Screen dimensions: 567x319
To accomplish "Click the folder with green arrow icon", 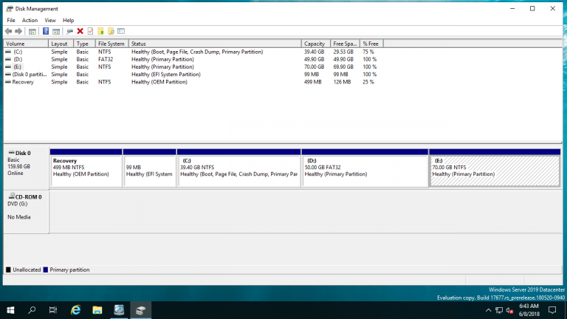I will pyautogui.click(x=101, y=31).
